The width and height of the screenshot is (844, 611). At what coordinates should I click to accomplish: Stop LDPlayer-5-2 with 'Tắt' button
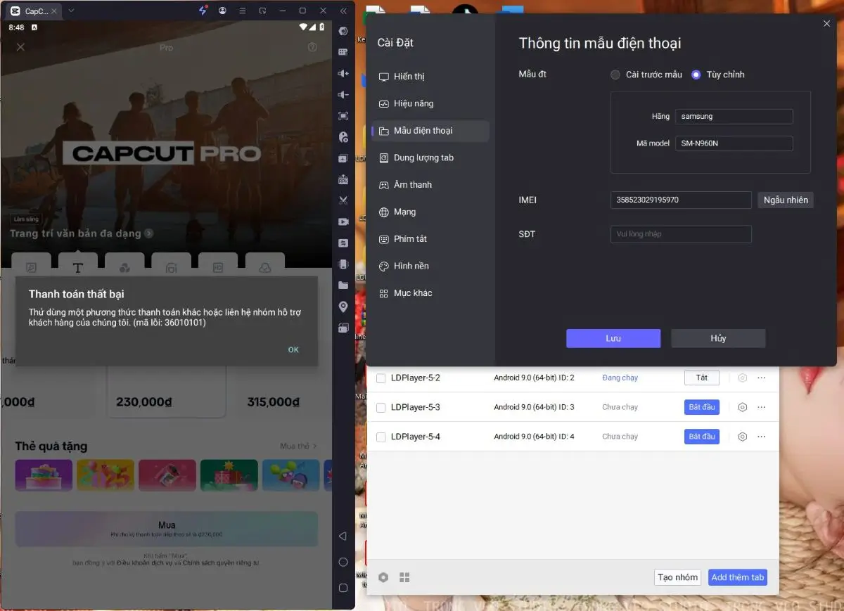(702, 378)
